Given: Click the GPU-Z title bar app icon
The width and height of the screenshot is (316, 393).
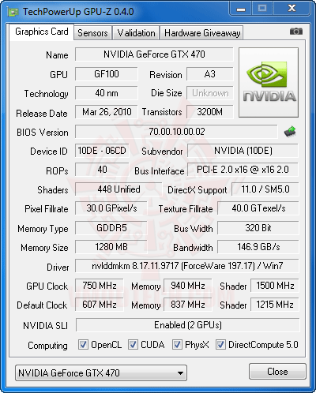Looking at the screenshot, I should click(x=13, y=12).
